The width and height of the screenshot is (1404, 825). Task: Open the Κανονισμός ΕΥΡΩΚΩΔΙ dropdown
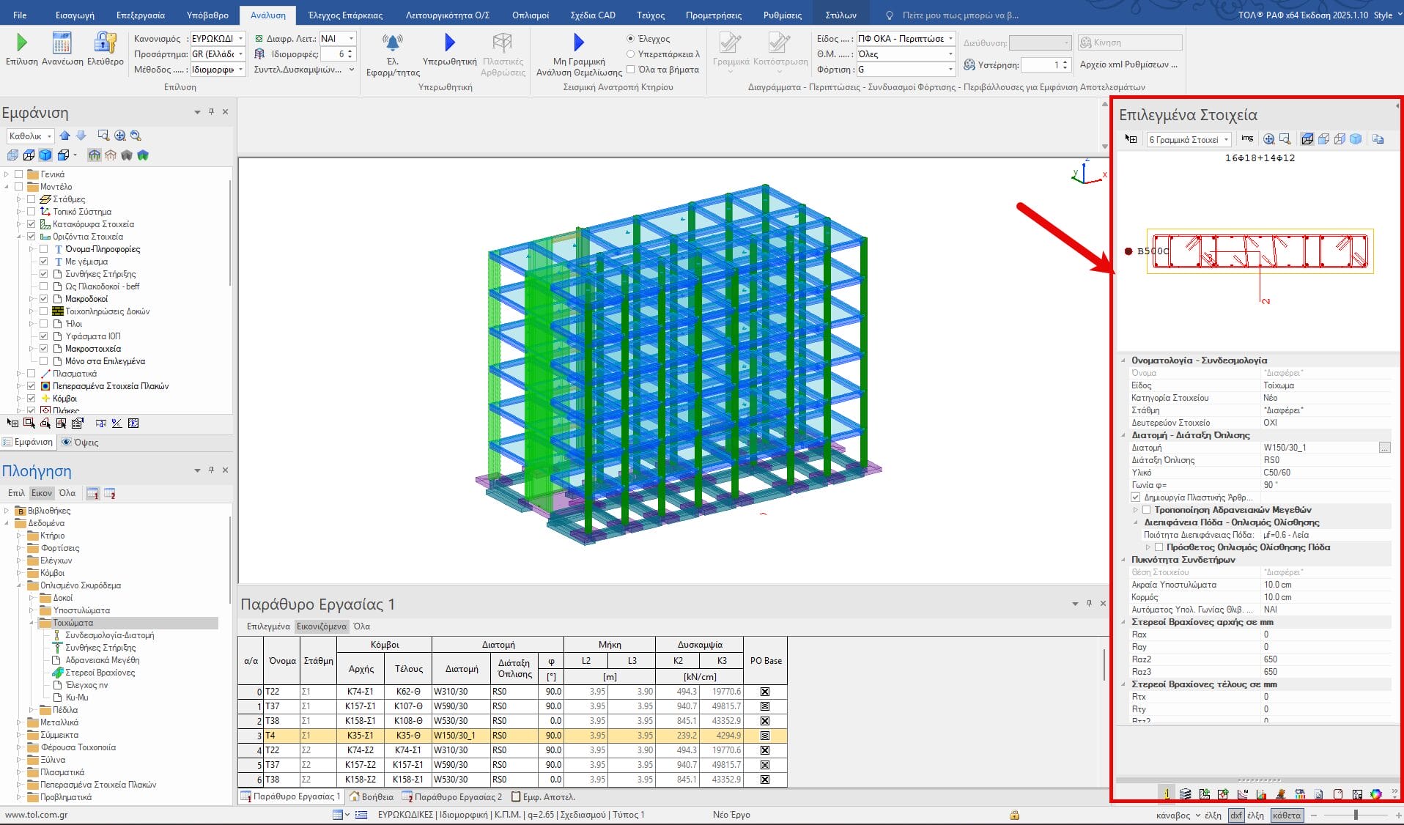coord(218,38)
